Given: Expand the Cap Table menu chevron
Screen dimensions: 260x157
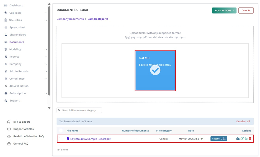Looking at the screenshot, I should (x=46, y=13).
